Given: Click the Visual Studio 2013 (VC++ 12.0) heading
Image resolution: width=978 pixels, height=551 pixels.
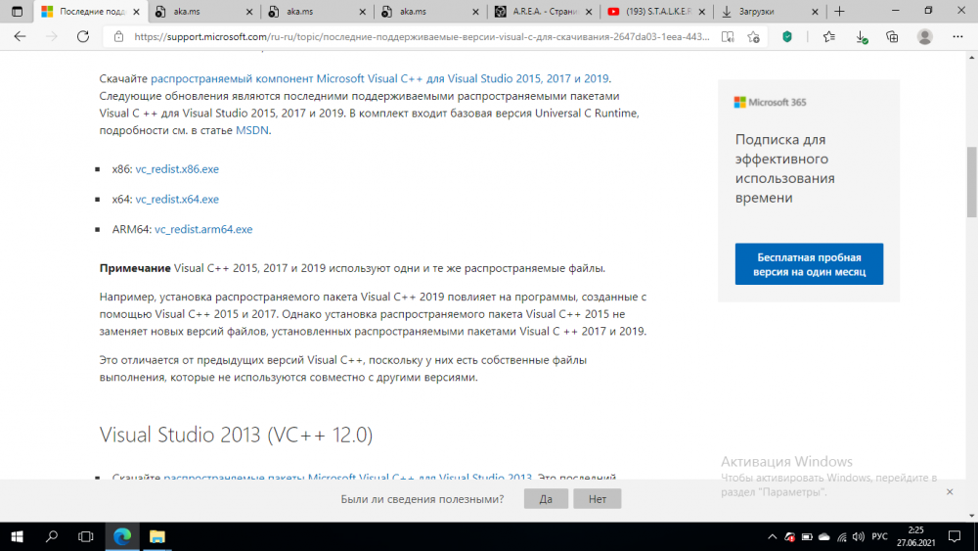Looking at the screenshot, I should 236,435.
